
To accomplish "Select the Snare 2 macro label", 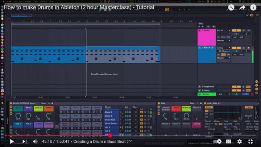I will click(49, 108).
